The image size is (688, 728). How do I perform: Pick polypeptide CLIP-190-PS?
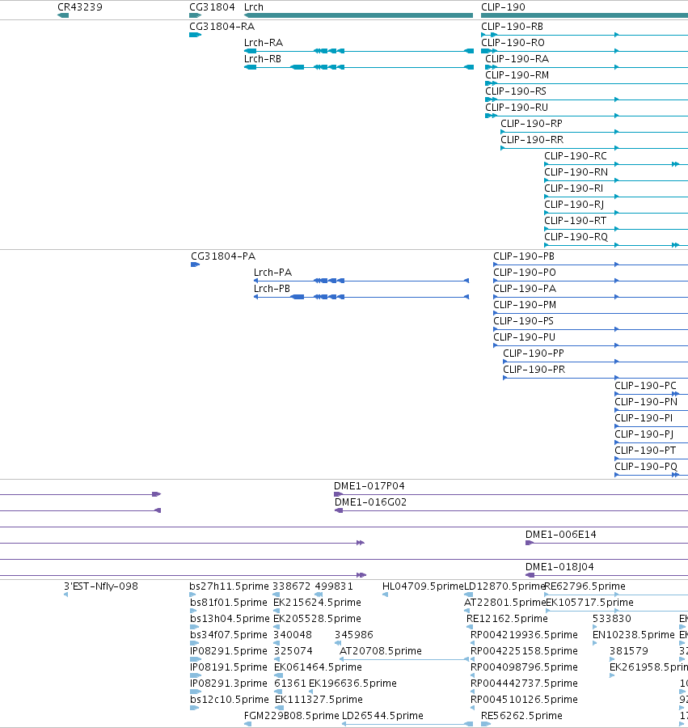pos(523,321)
